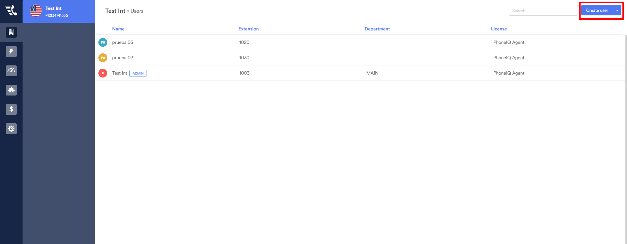Open the company building sidebar icon
The width and height of the screenshot is (627, 244).
pyautogui.click(x=11, y=32)
